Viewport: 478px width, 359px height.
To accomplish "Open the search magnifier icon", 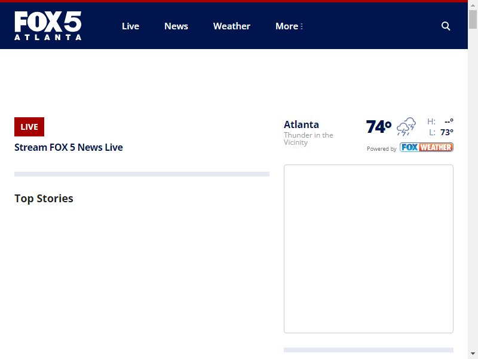I will (x=446, y=26).
